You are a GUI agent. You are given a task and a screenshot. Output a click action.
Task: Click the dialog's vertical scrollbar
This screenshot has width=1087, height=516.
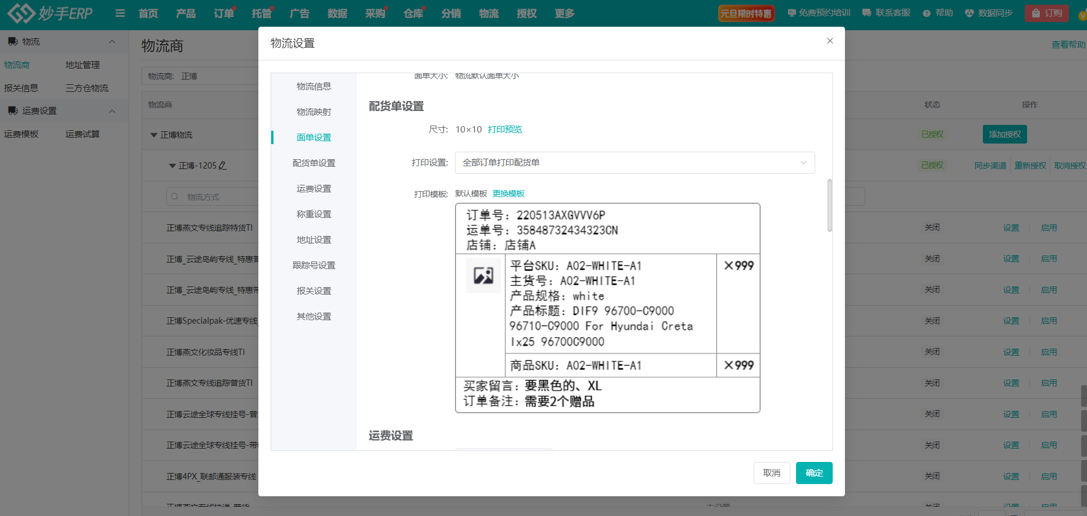click(829, 205)
